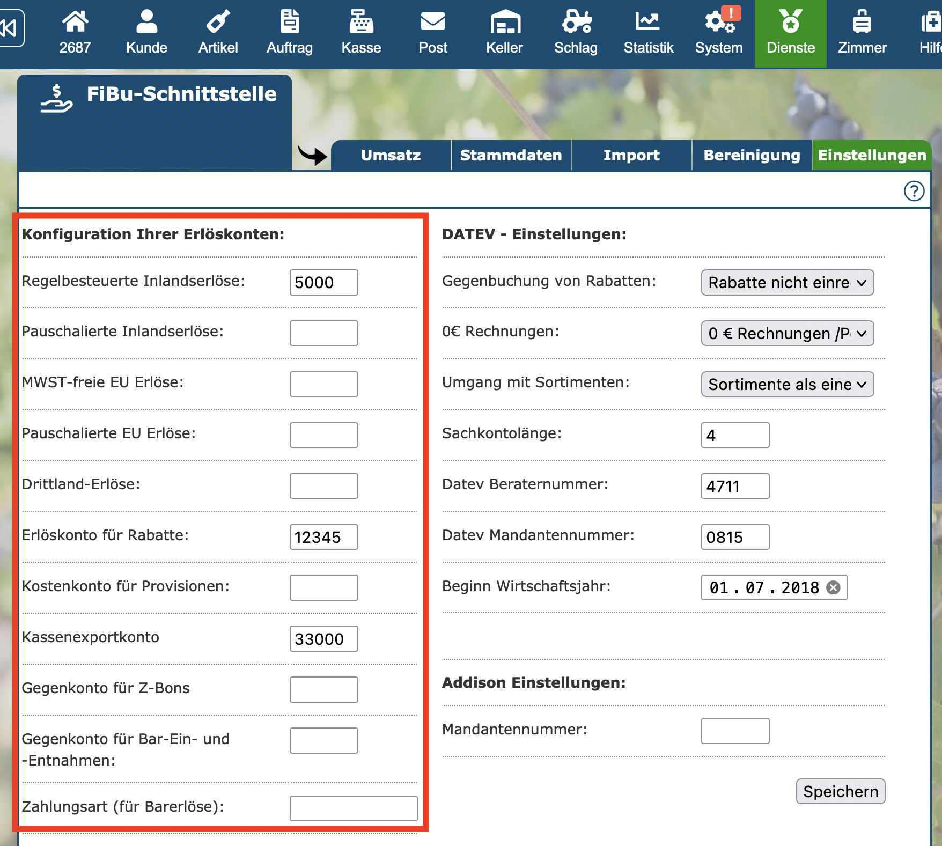The width and height of the screenshot is (942, 846).
Task: Switch to the Stammdaten tab
Action: (511, 156)
